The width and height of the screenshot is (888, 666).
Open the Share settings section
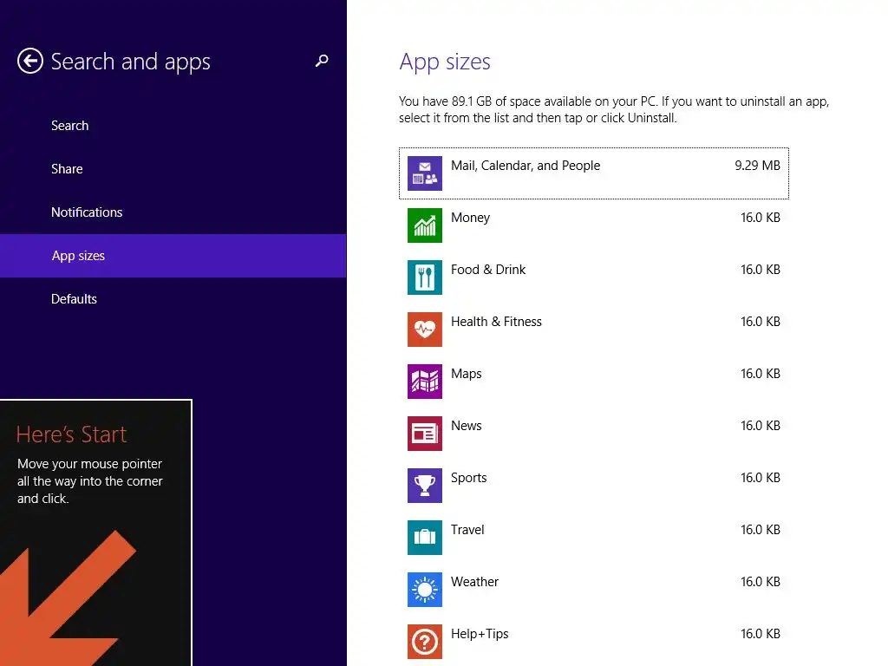pyautogui.click(x=173, y=169)
